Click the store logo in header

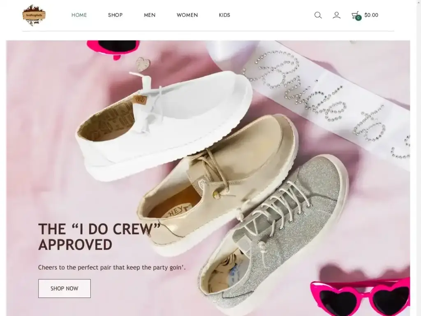click(x=34, y=15)
